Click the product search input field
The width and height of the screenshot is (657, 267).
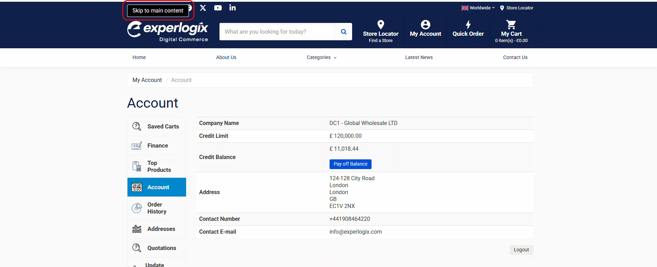[x=278, y=32]
